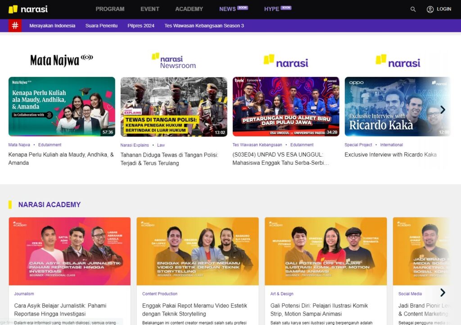Open Kenapa Perlu Kuliah video thumbnail
The width and height of the screenshot is (461, 325).
[x=62, y=107]
